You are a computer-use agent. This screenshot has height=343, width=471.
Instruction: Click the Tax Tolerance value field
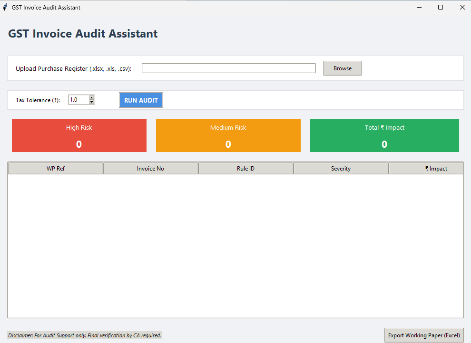(x=78, y=100)
